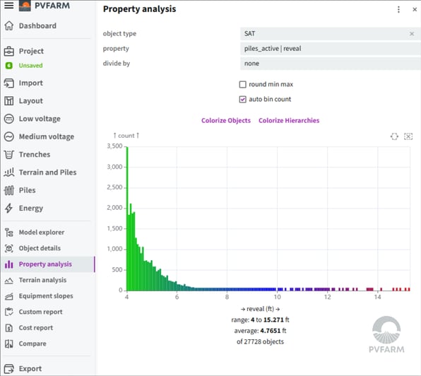Click the Import icon

click(x=9, y=83)
